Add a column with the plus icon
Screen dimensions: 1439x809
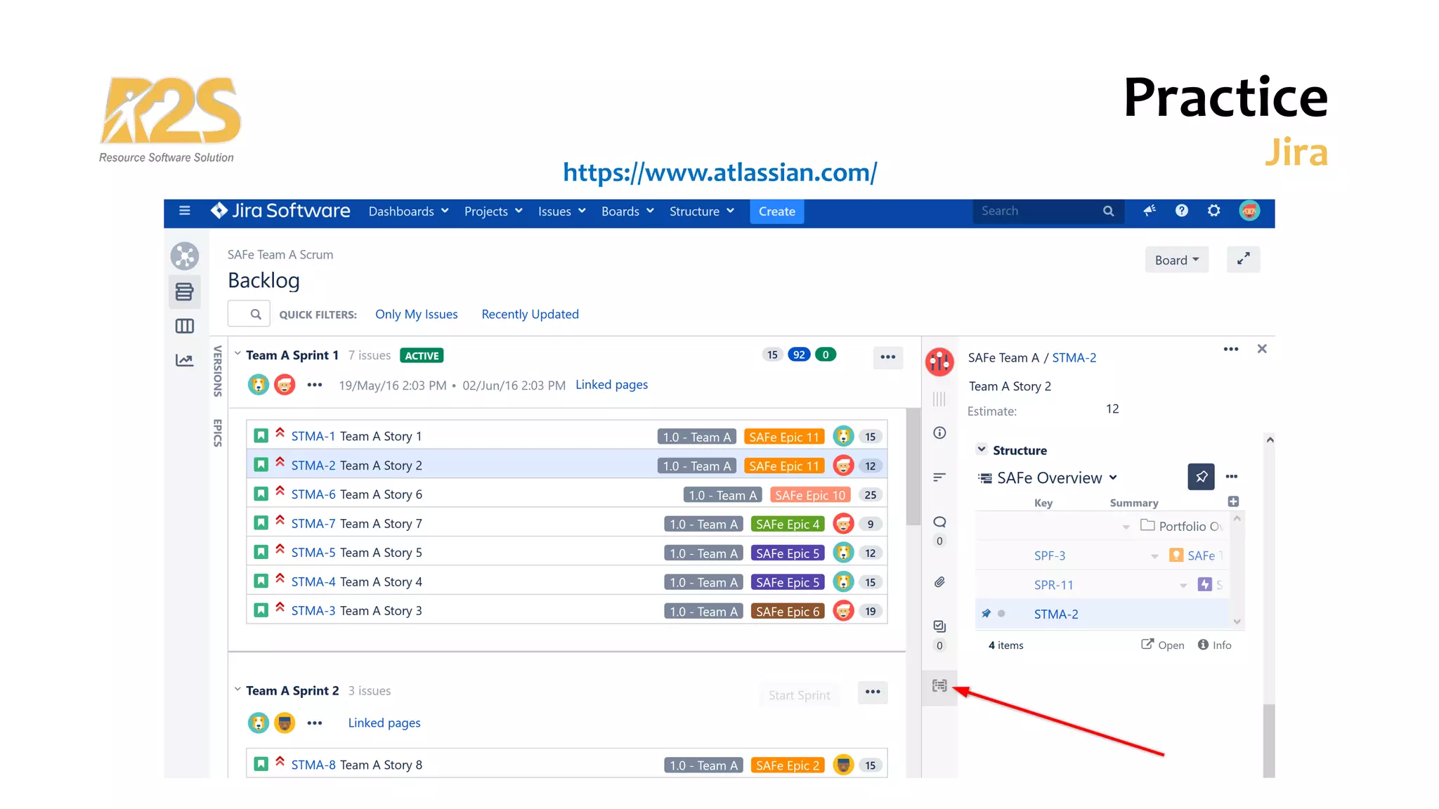coord(1233,501)
